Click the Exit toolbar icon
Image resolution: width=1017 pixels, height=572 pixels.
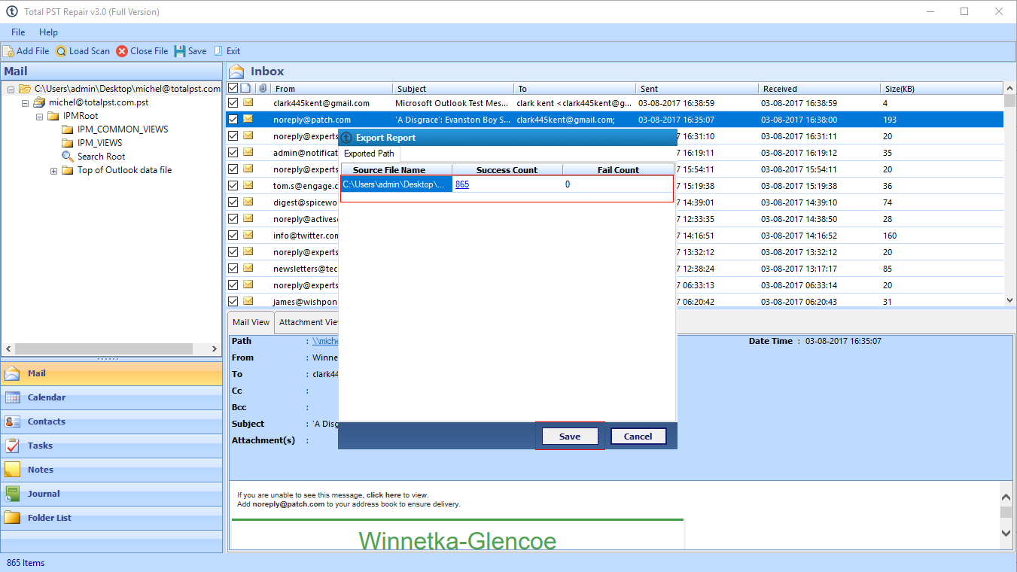click(218, 51)
